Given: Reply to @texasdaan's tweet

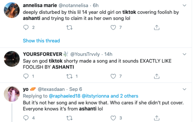Looking at the screenshot, I should pos(26,118).
